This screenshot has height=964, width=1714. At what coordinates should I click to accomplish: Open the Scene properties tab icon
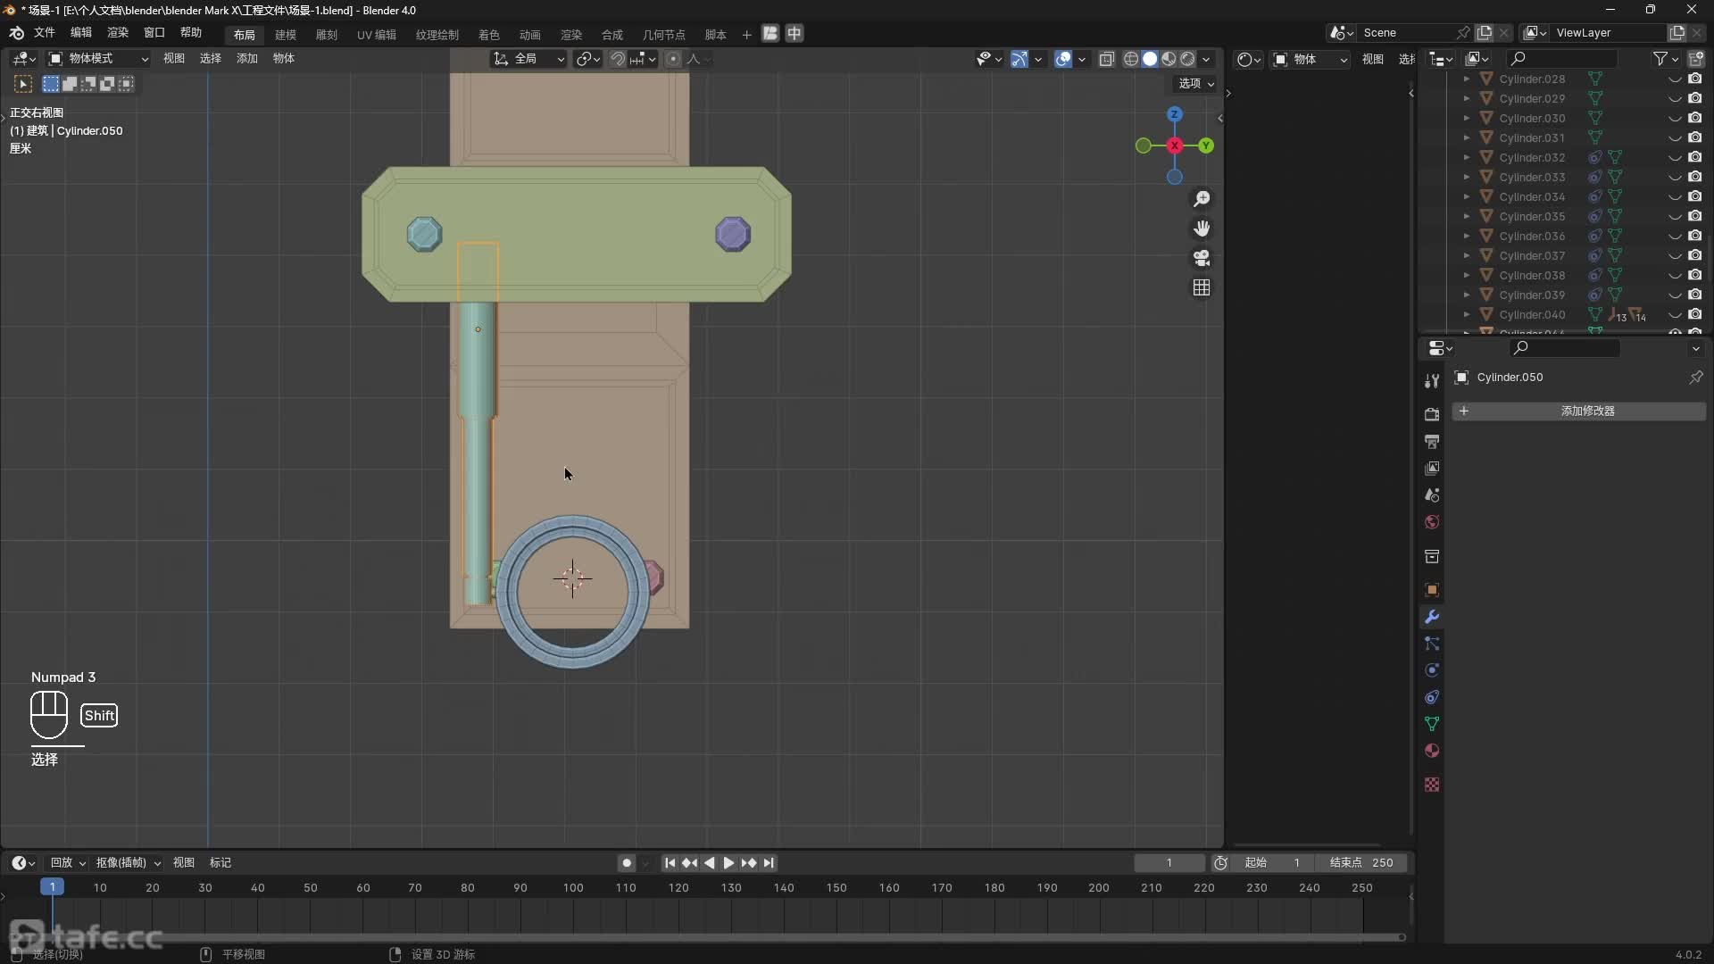(x=1432, y=494)
